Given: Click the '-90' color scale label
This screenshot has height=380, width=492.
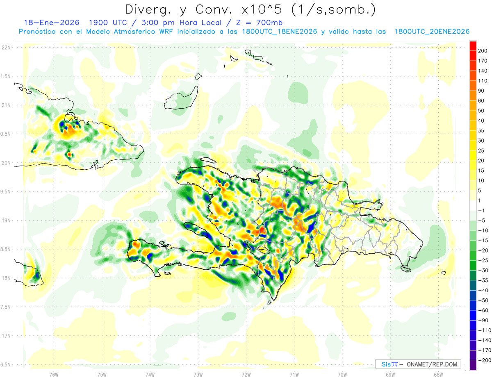Looking at the screenshot, I should (483, 320).
